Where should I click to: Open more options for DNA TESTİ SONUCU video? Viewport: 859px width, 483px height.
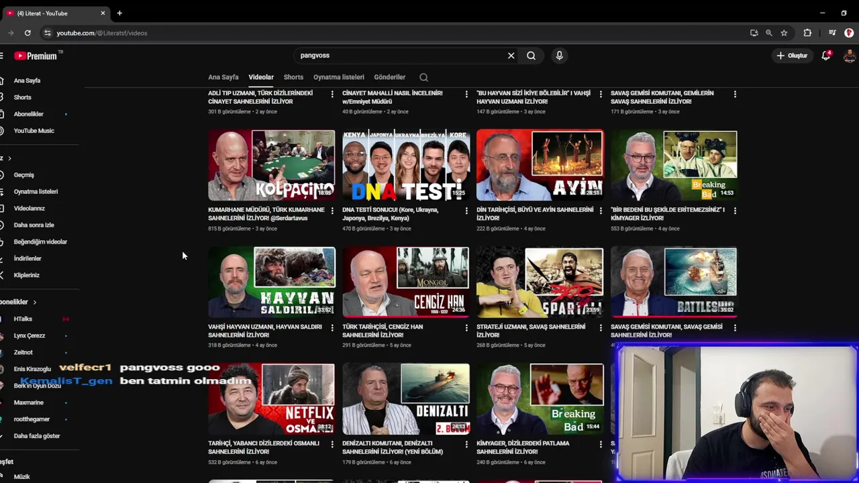click(466, 211)
